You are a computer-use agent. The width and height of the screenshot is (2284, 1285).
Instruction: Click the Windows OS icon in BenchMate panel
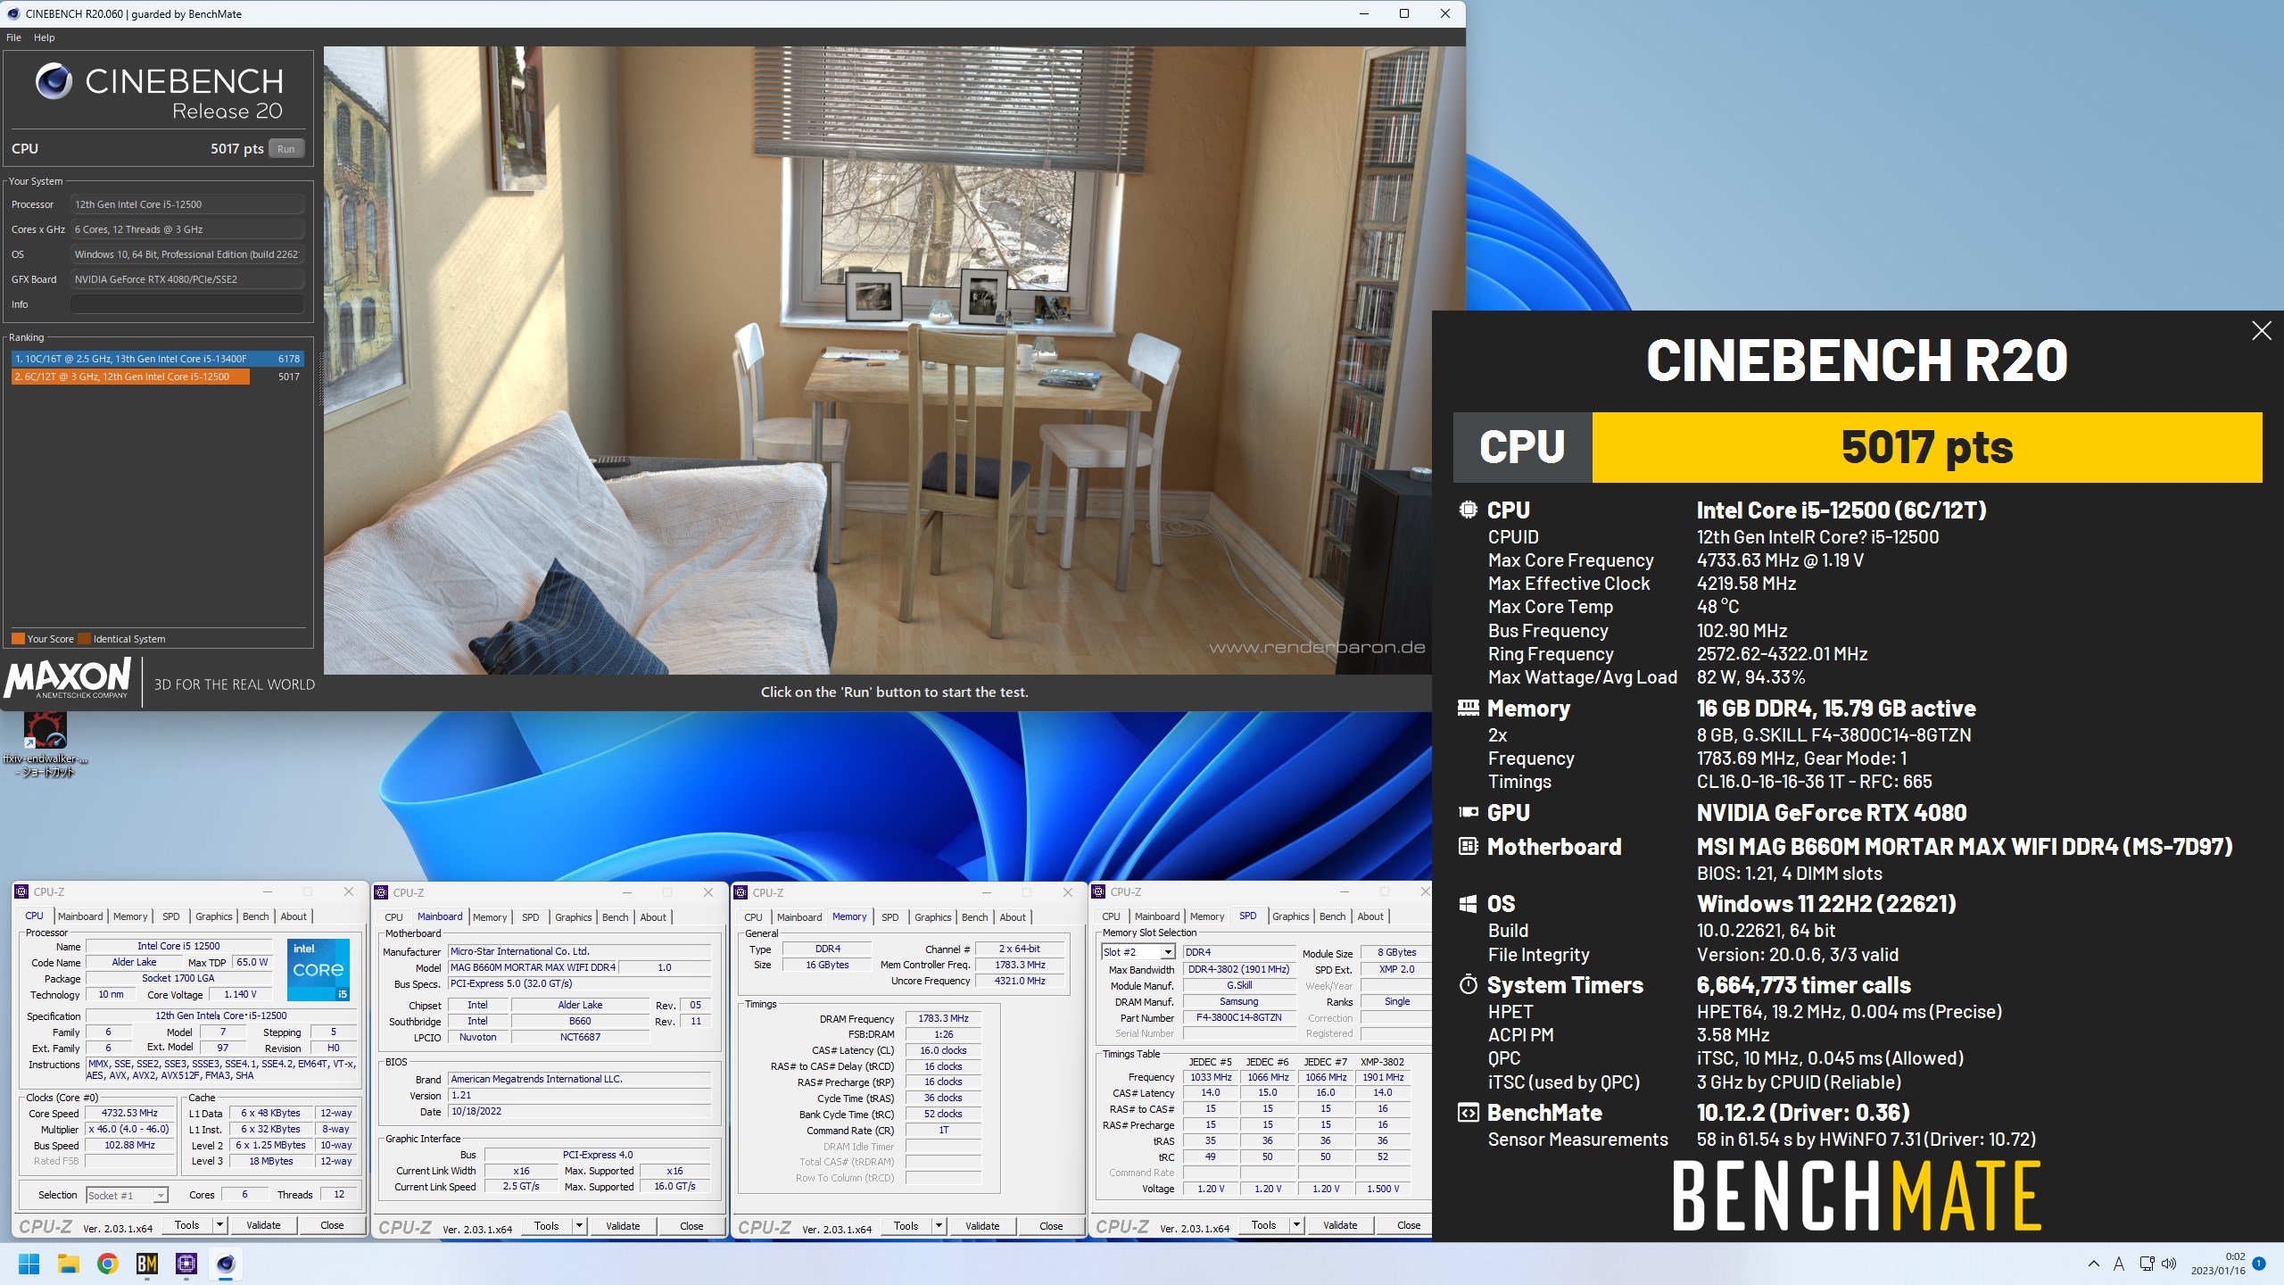pyautogui.click(x=1468, y=904)
